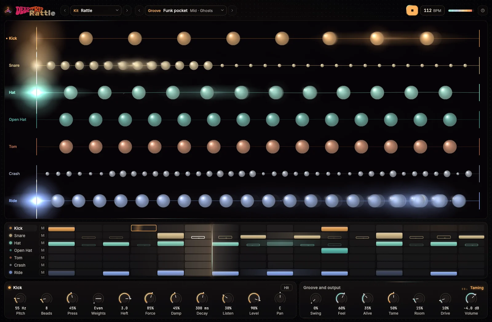Click the Level knob at 90%
492x322 pixels.
tap(254, 298)
